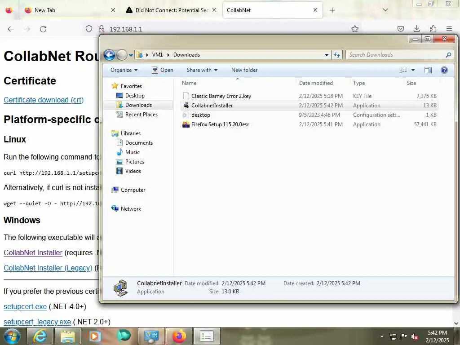Click CollabNet Installer link in browser
This screenshot has height=345, width=460.
(x=33, y=252)
